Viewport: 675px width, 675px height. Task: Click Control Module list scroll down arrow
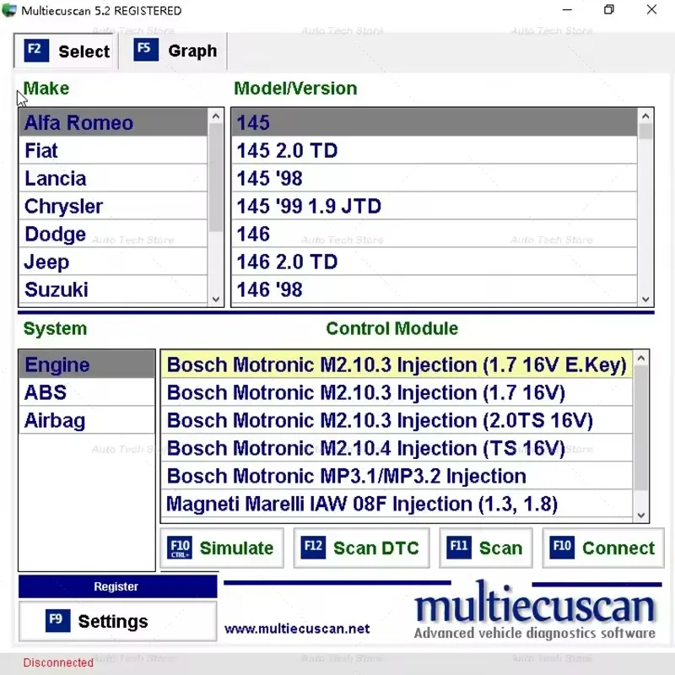641,515
